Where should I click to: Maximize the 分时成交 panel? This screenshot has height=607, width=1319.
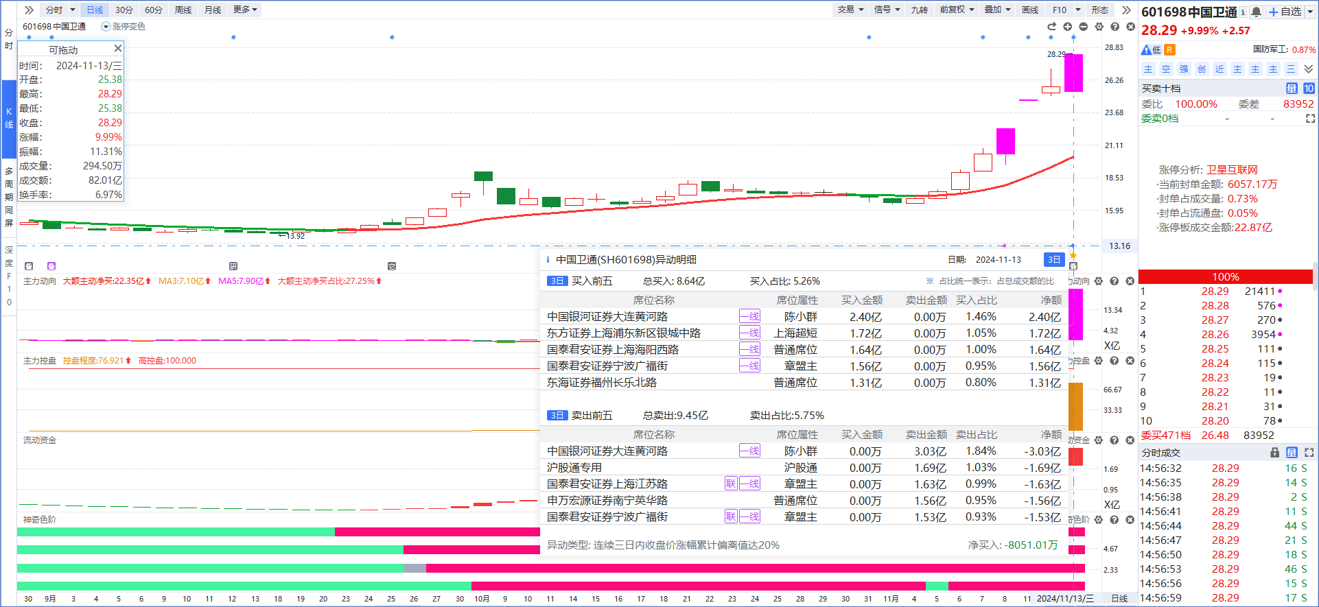tap(1309, 453)
